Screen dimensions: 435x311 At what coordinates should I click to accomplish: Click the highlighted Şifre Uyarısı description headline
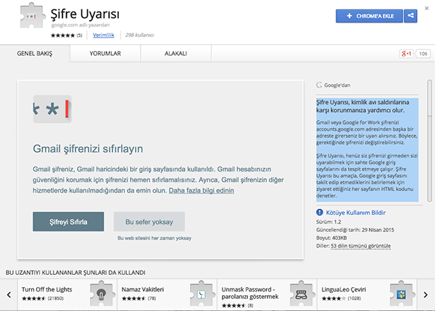click(362, 106)
